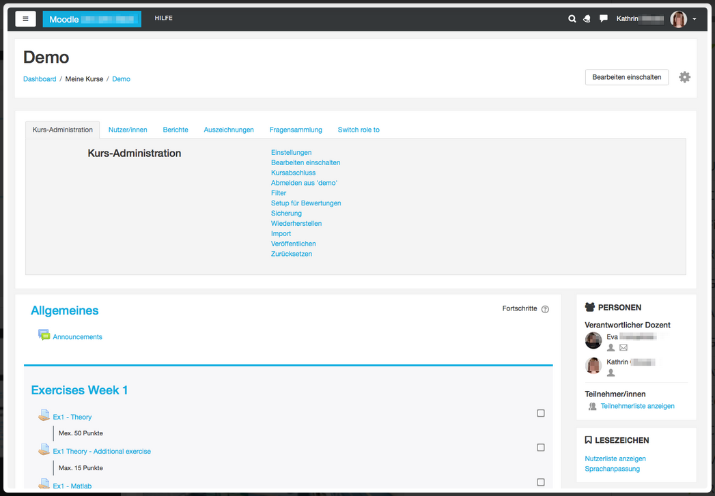Click the envelope icon below Eva

point(623,348)
